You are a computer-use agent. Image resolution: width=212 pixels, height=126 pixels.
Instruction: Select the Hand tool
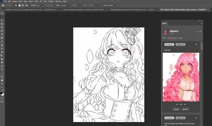coord(2,80)
